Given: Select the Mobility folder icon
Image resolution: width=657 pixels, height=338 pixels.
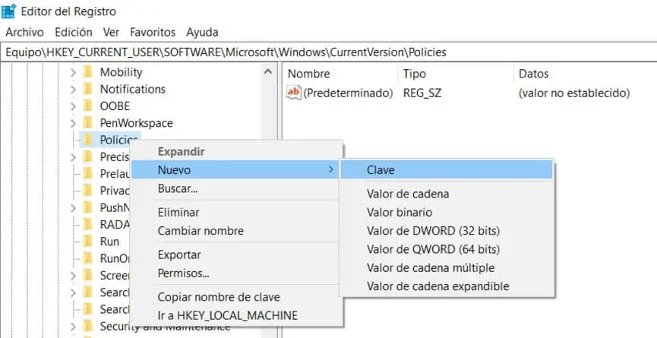Looking at the screenshot, I should [87, 72].
